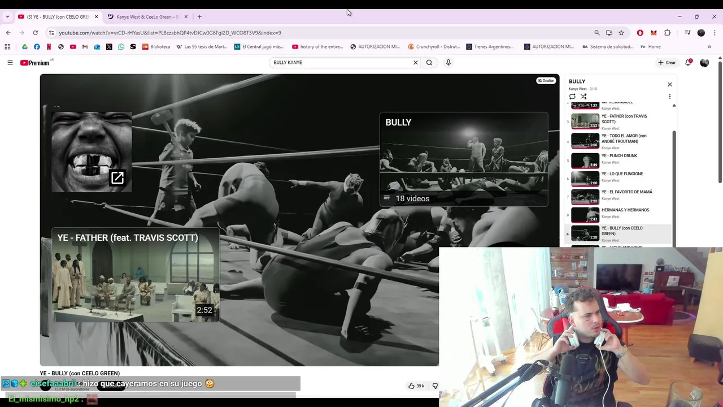Go back to previous page
723x407 pixels.
point(8,33)
